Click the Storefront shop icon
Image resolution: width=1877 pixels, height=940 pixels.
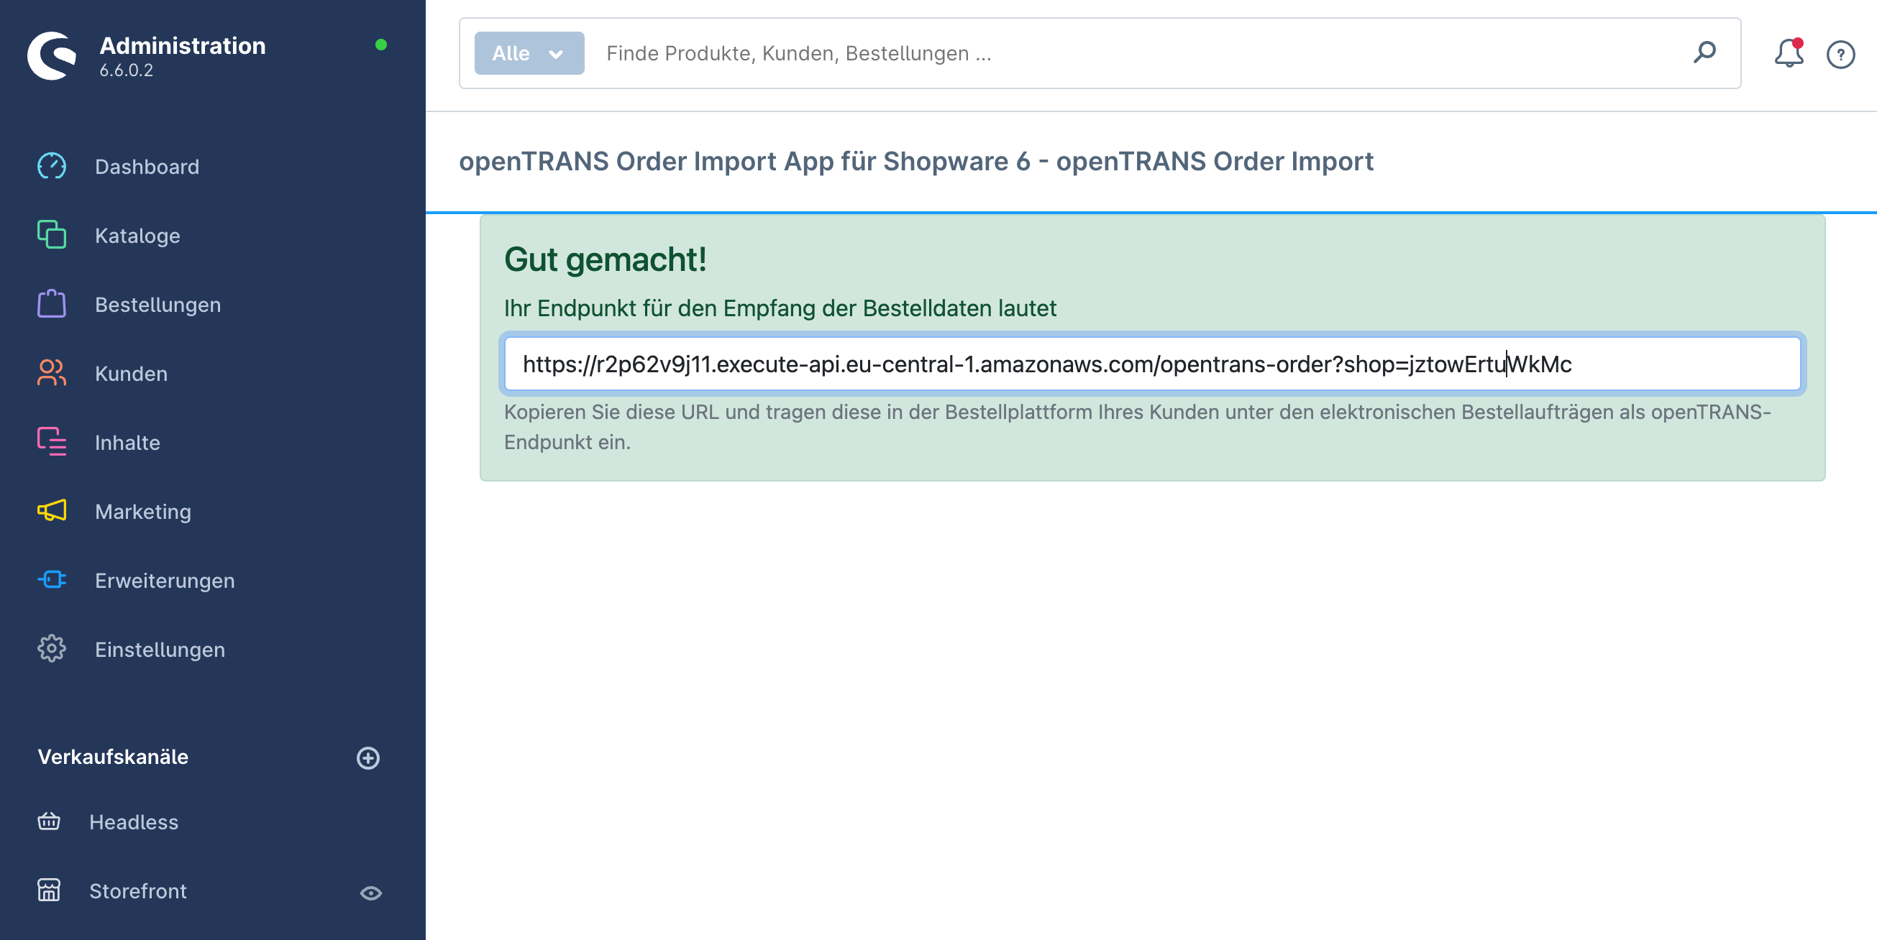(x=49, y=890)
